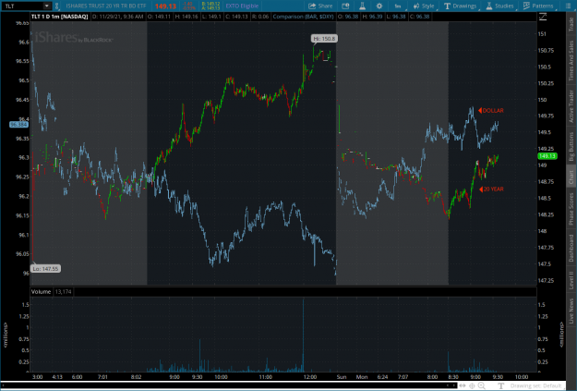Click the expand time axis double-arrow icon
577x391 pixels.
[x=463, y=385]
